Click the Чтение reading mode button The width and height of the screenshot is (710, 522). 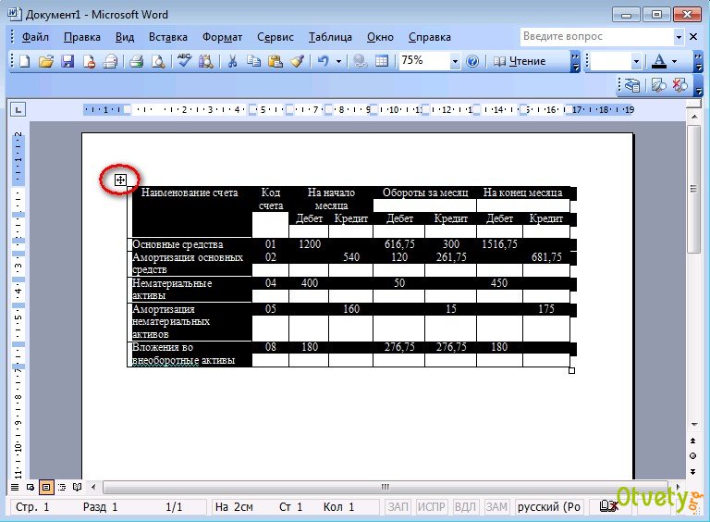(x=520, y=61)
